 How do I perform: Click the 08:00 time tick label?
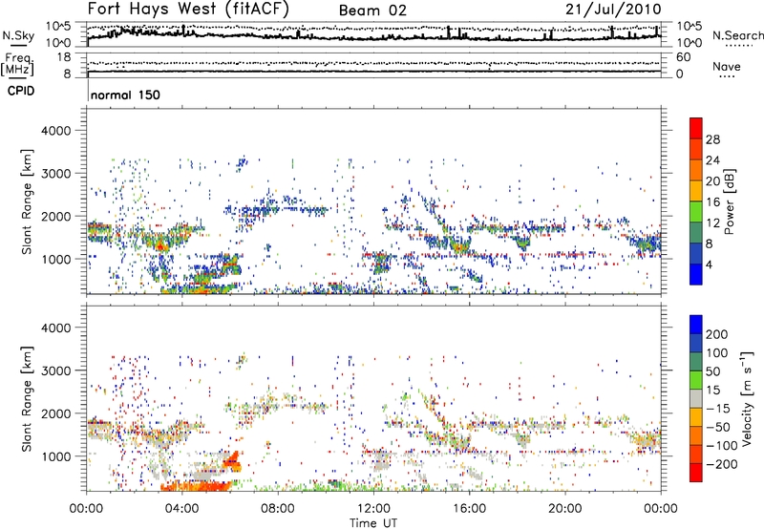pos(278,509)
